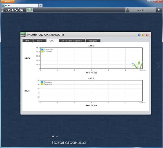Click the LAN 1 Передано blue legend swatch
Image resolution: width=163 pixels, height=148 pixels.
point(42,49)
